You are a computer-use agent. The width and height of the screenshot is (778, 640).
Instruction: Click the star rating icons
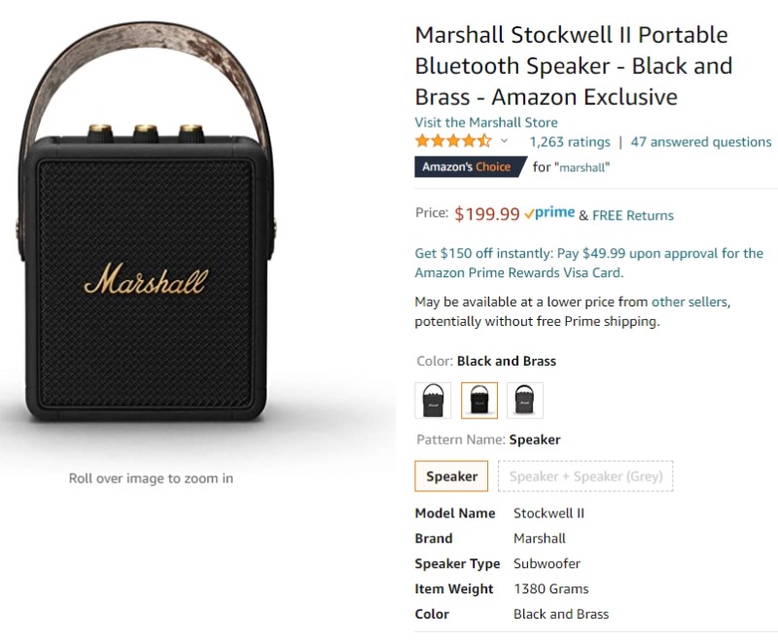click(453, 141)
